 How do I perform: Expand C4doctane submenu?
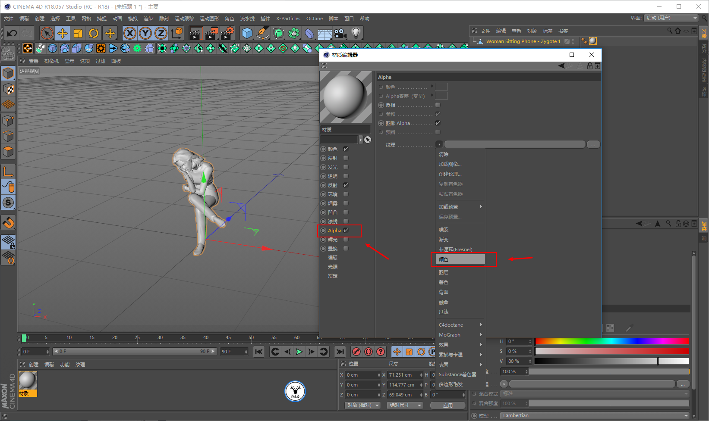[x=460, y=325]
